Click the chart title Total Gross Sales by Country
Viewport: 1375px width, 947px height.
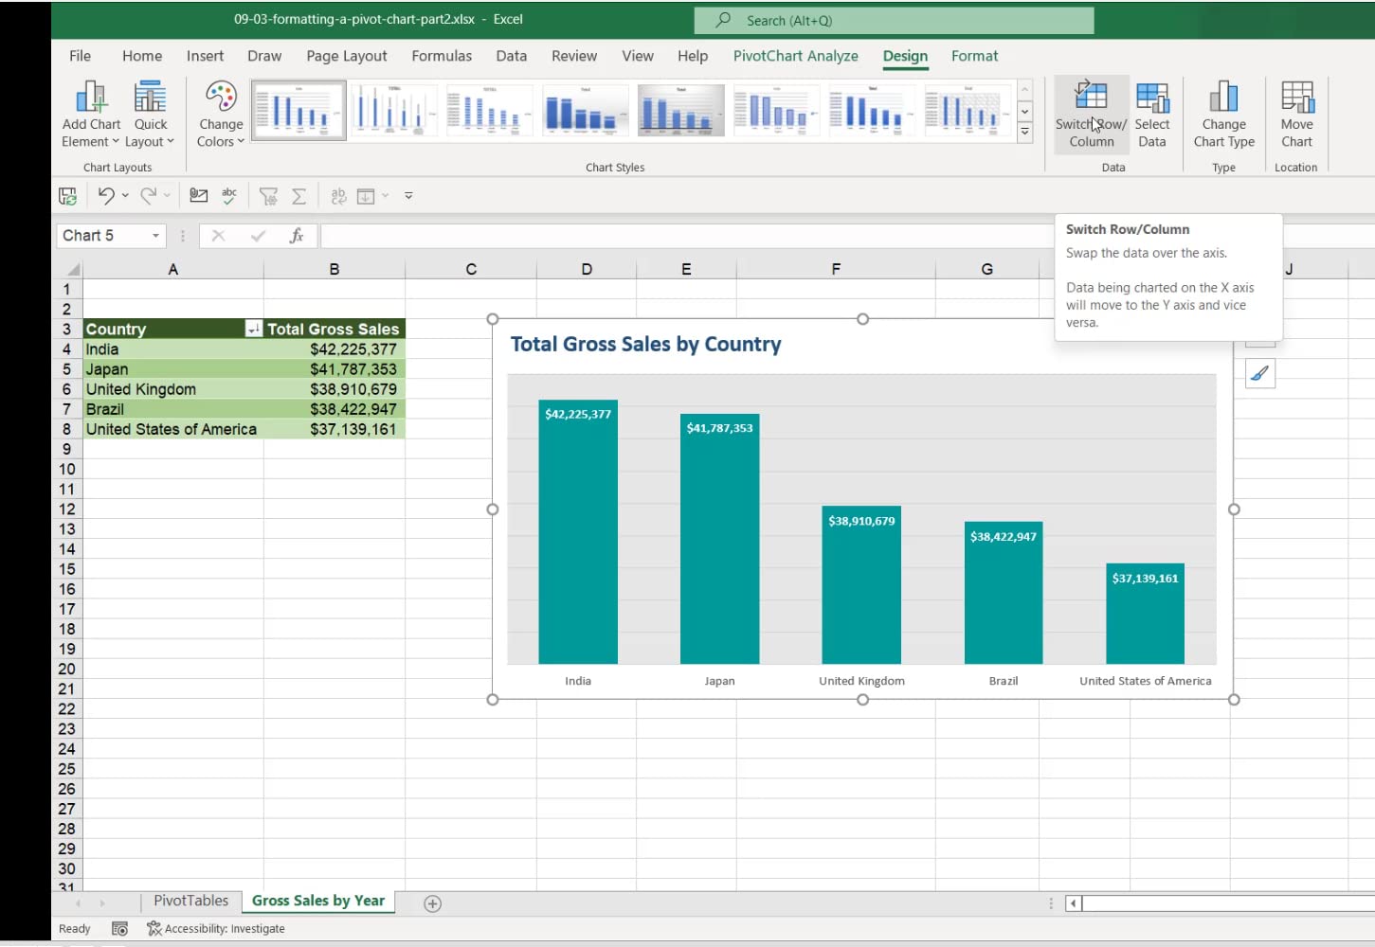(x=646, y=345)
